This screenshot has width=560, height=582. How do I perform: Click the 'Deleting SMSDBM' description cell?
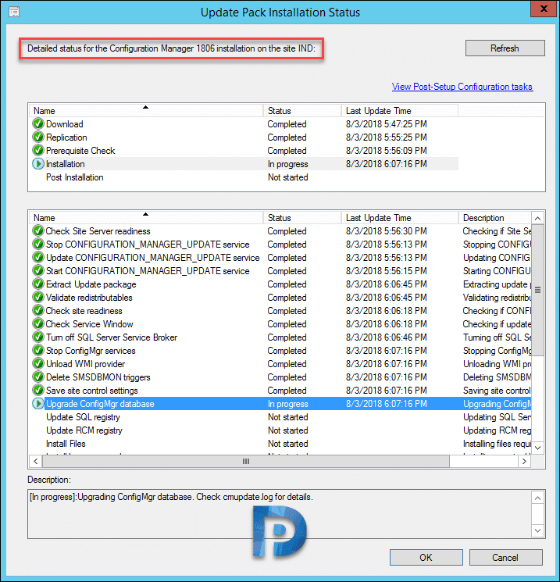[x=498, y=377]
